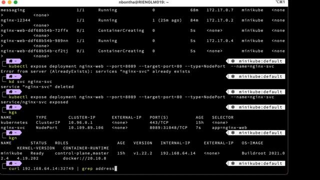320x180 pixels.
Task: Click the runtime 'docker://20.10.8'
Action: pyautogui.click(x=84, y=158)
